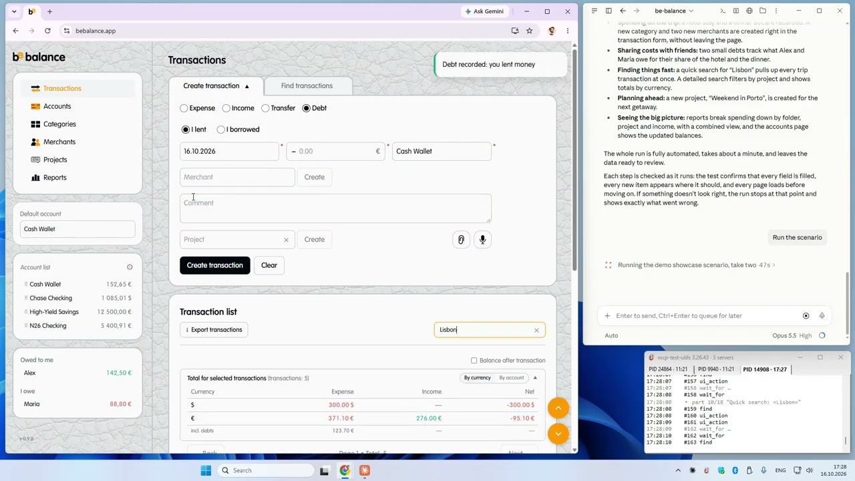Open the be-balance project dropdown
This screenshot has height=481, width=855.
[674, 11]
